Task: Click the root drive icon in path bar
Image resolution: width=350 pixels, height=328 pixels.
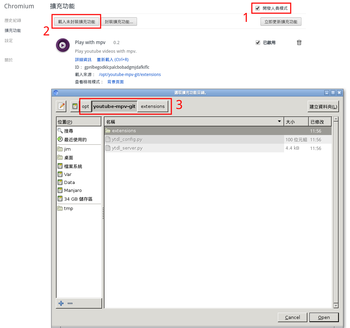Action: [75, 106]
